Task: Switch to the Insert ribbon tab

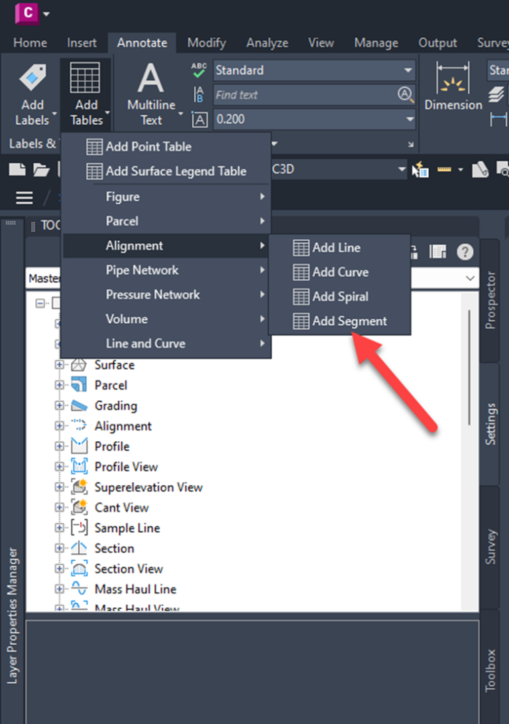Action: (82, 43)
